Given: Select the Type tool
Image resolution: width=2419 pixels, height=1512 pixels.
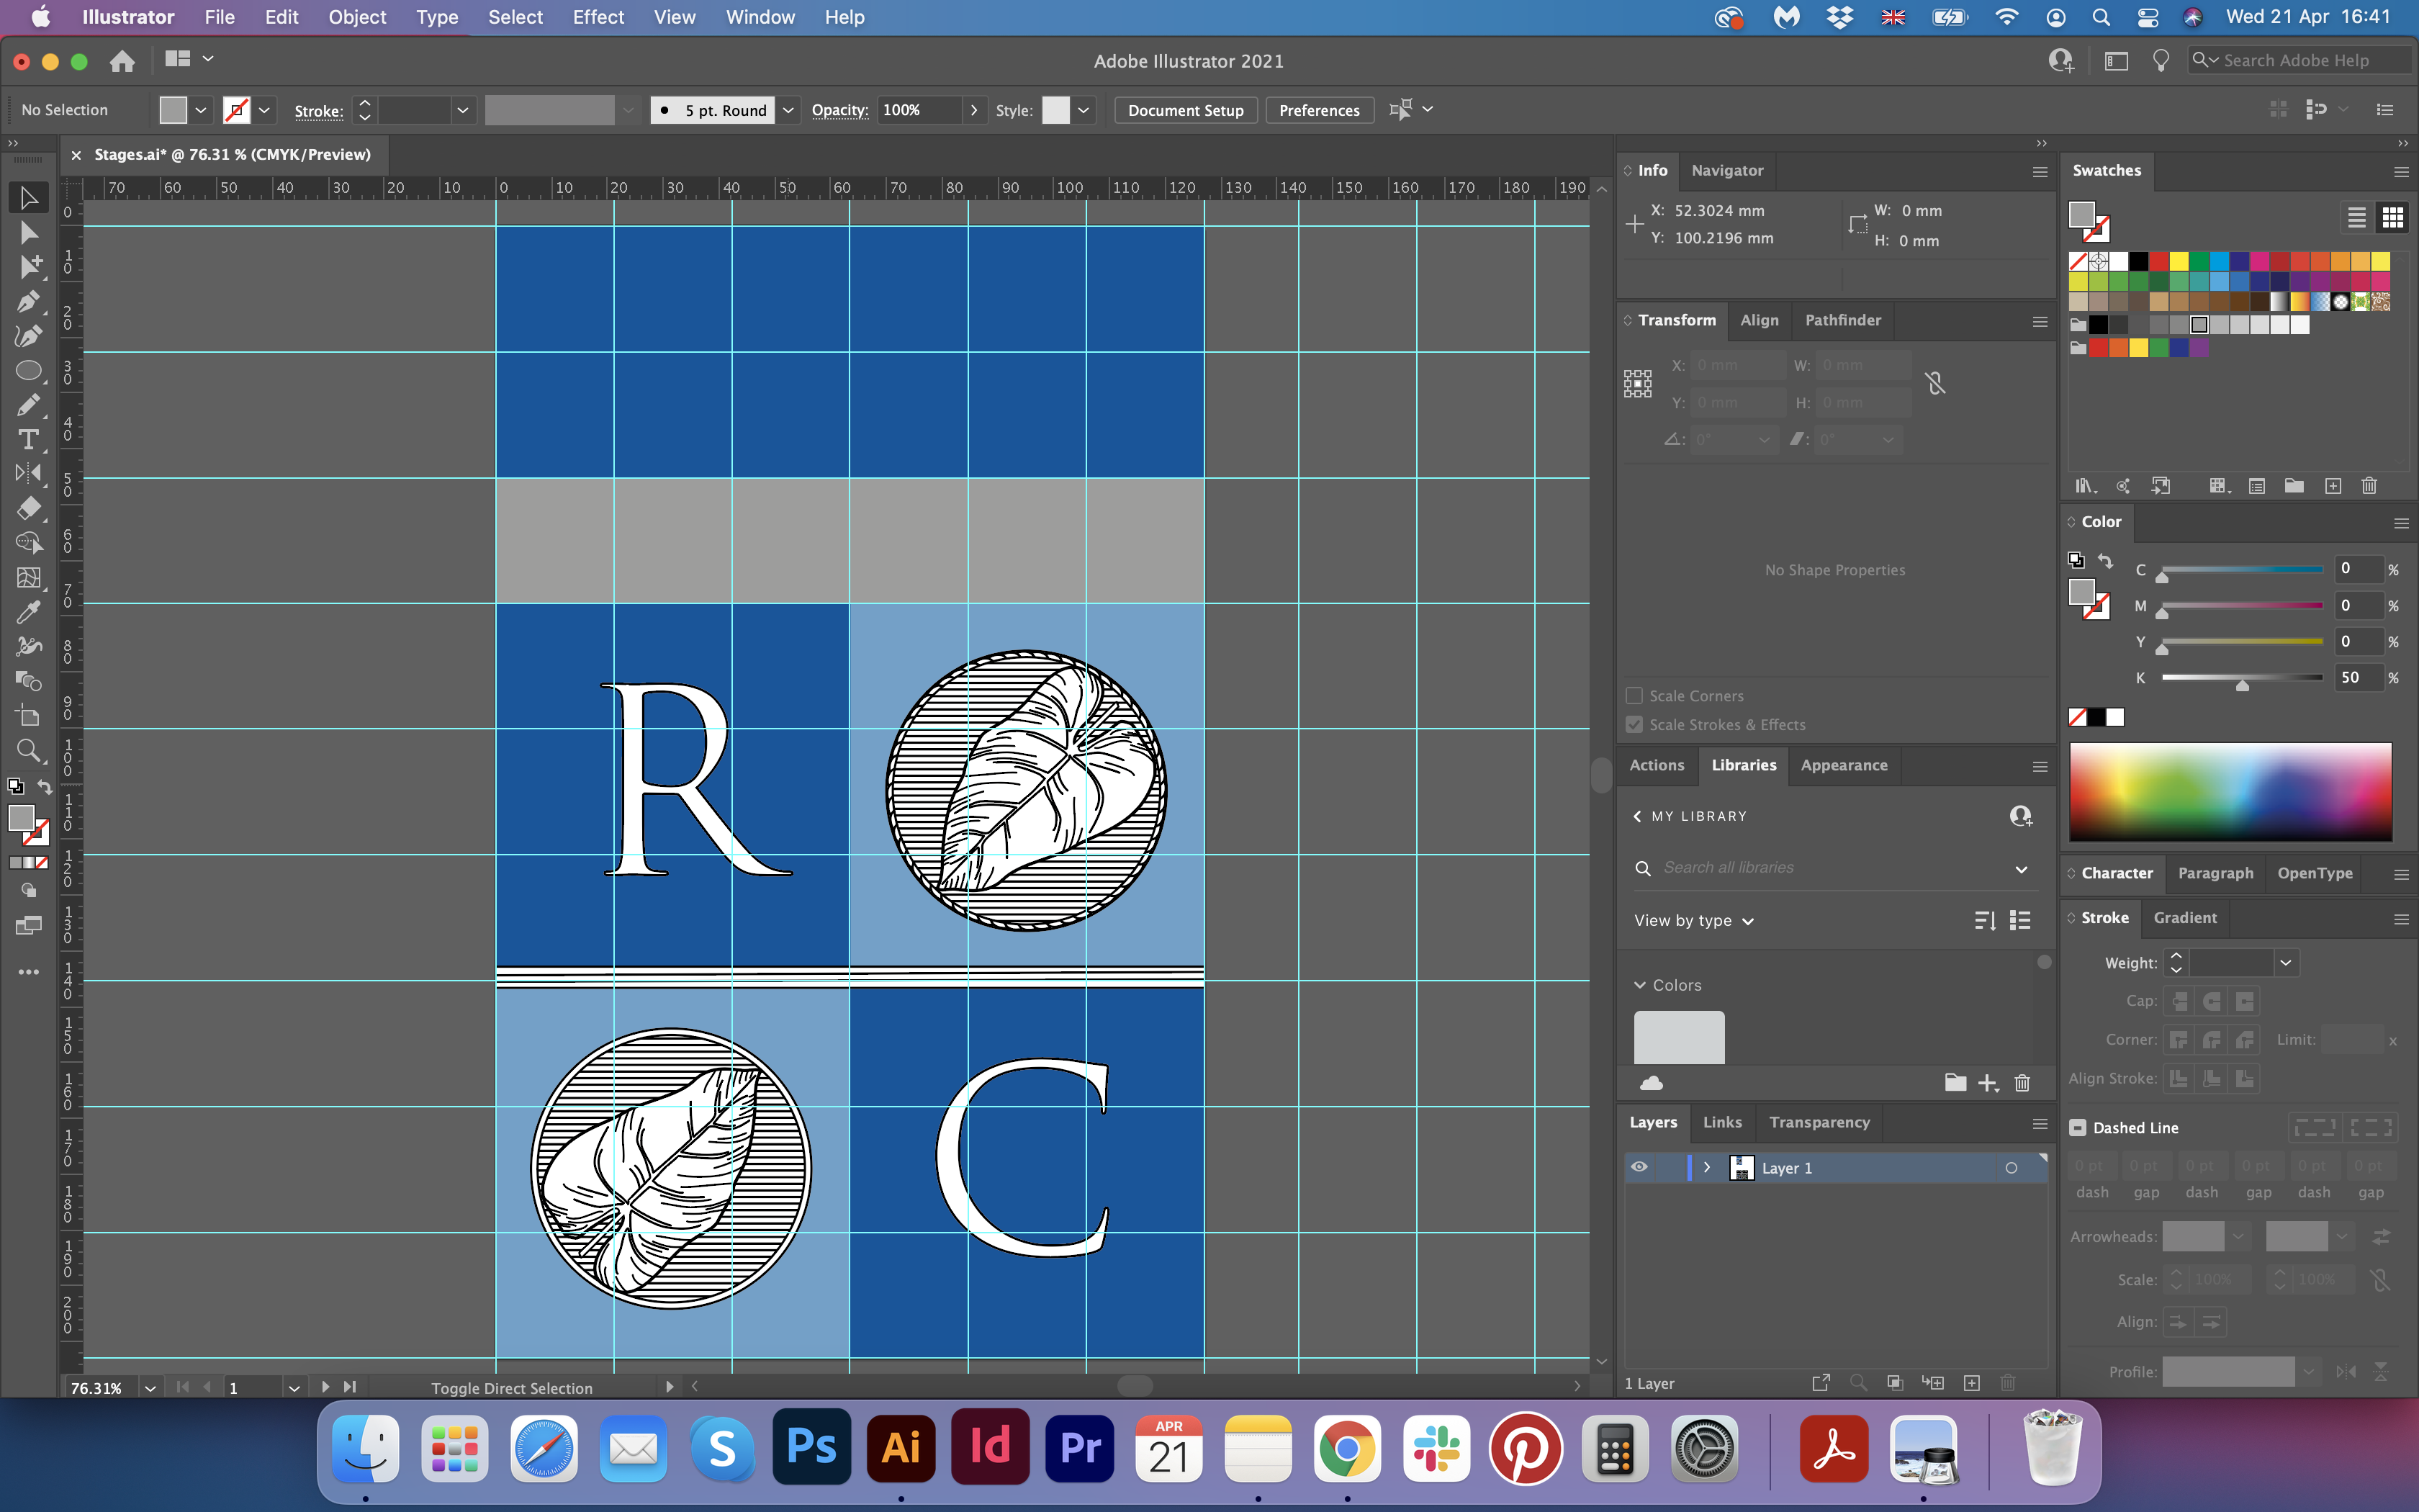Looking at the screenshot, I should click(x=28, y=440).
